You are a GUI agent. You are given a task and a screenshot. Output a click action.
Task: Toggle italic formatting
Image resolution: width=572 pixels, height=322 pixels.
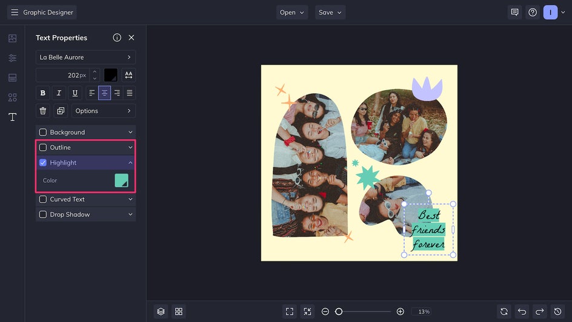point(59,93)
